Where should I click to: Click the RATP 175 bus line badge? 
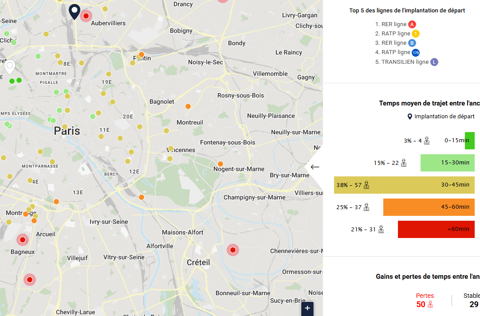[416, 53]
